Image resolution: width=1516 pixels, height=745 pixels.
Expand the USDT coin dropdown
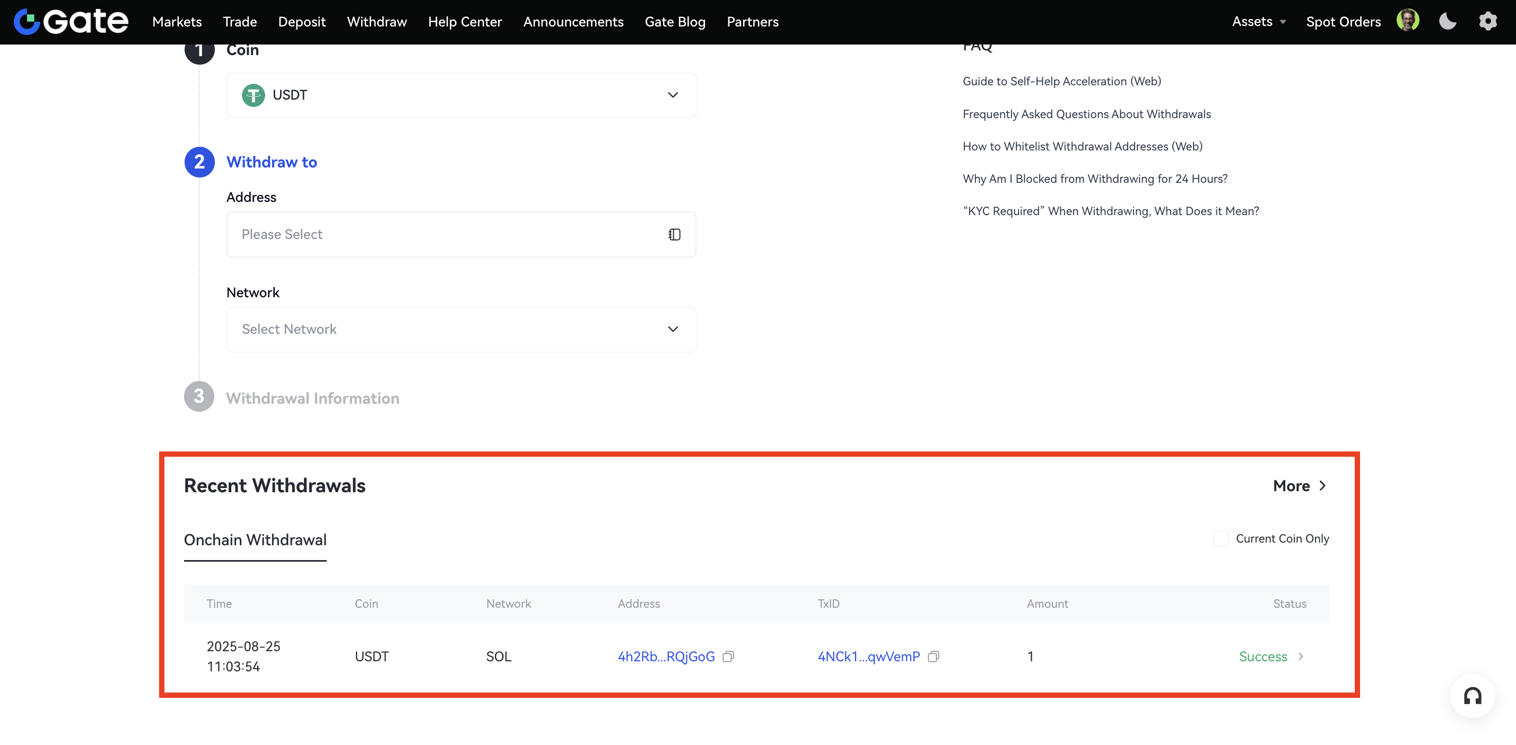(x=673, y=95)
